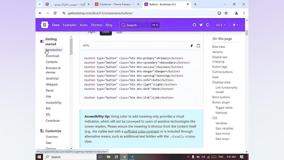The width and height of the screenshot is (284, 160).
Task: Open the Introduction sidebar link
Action: point(54,50)
